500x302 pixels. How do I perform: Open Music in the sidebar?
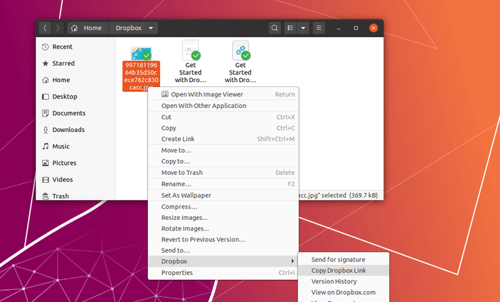click(76, 146)
